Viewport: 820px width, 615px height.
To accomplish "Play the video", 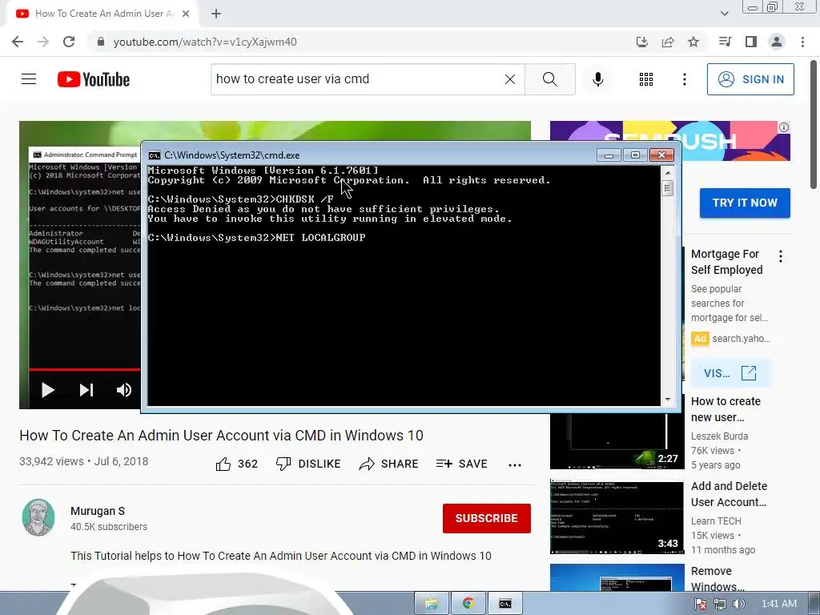I will tap(47, 390).
